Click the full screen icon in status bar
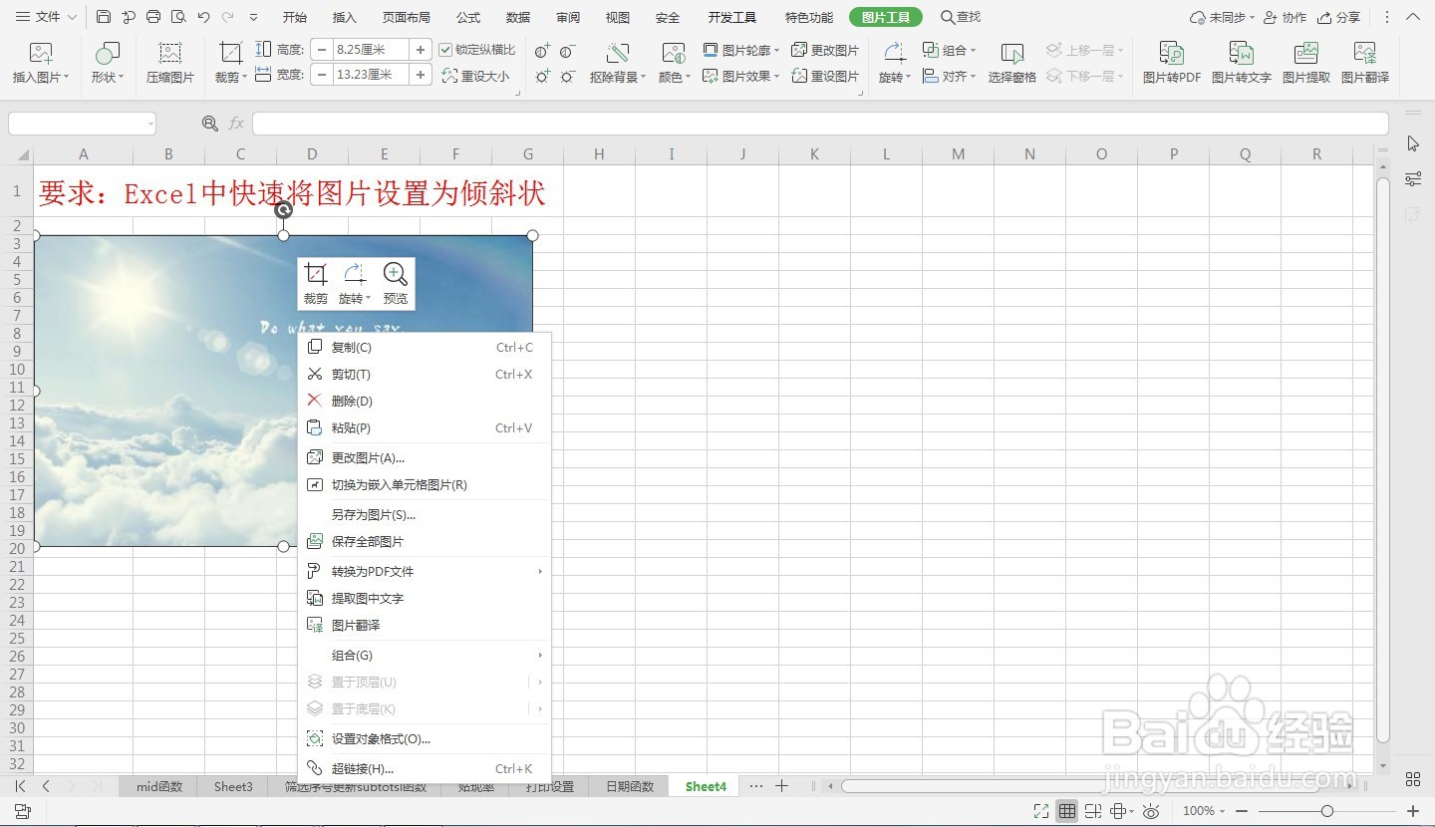The image size is (1435, 827). click(x=1040, y=811)
